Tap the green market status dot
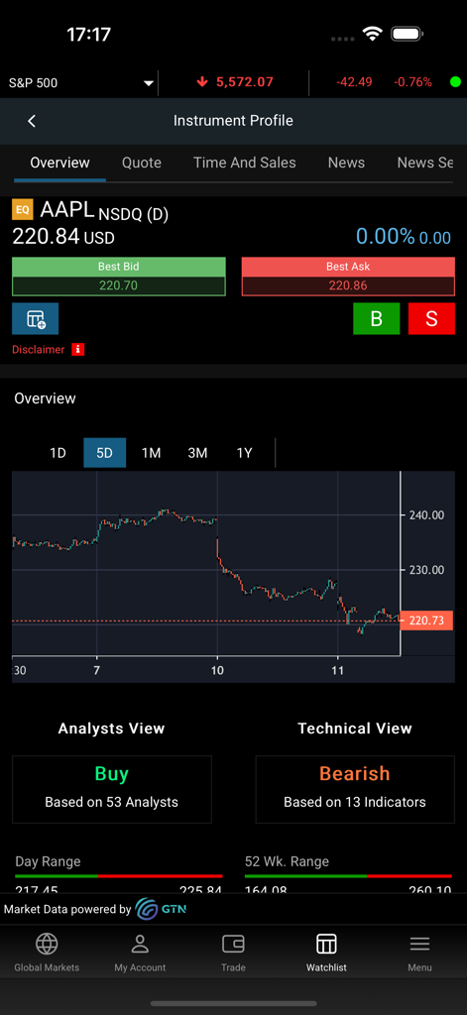 [455, 82]
